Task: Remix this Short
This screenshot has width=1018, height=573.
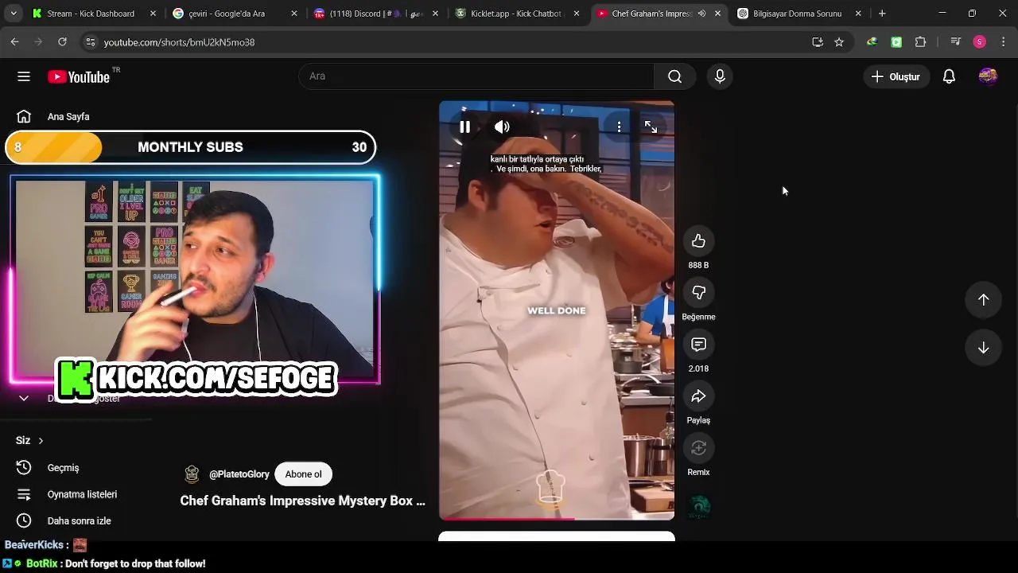Action: tap(698, 448)
